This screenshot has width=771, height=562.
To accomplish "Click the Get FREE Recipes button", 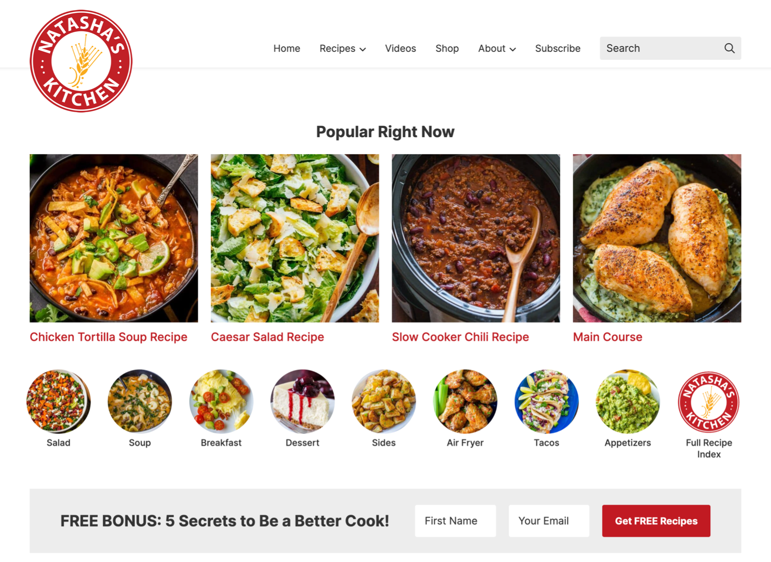I will click(x=656, y=521).
